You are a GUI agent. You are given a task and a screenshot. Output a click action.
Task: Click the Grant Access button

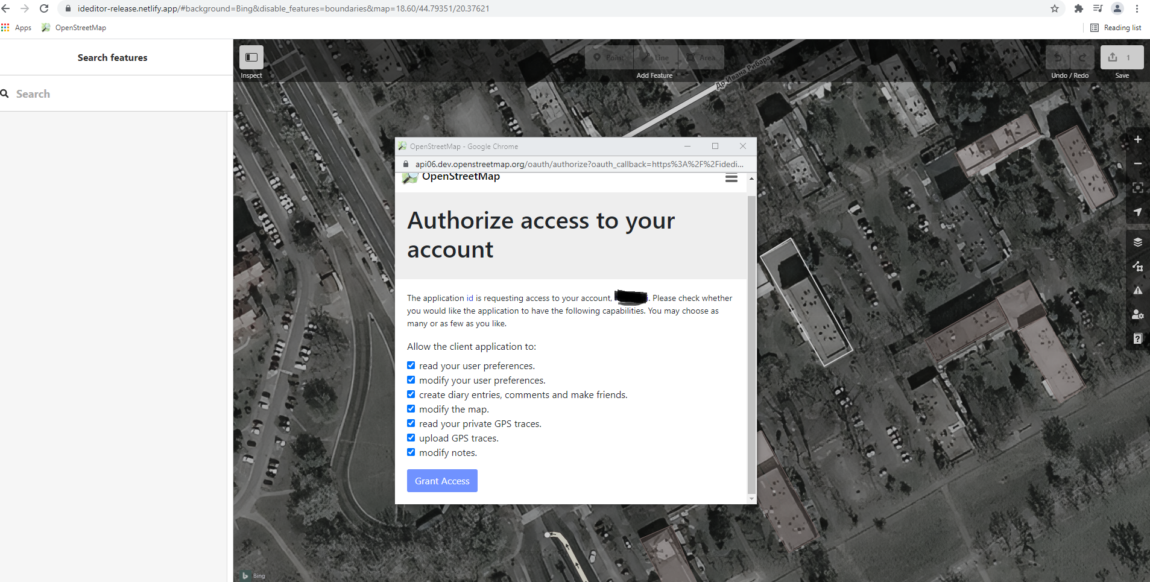(x=442, y=481)
